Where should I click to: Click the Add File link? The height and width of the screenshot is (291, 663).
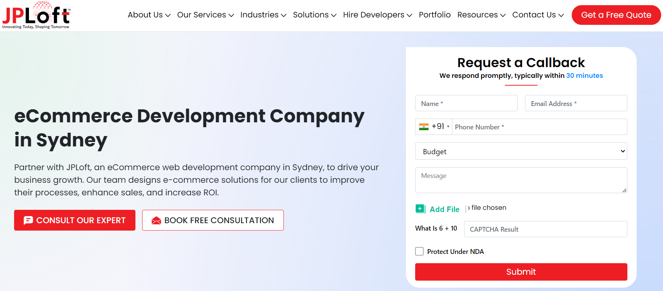tap(444, 209)
